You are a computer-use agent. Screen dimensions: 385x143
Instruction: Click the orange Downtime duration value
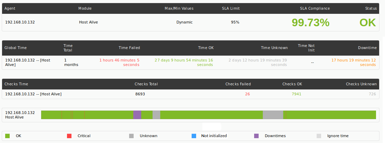(354, 63)
